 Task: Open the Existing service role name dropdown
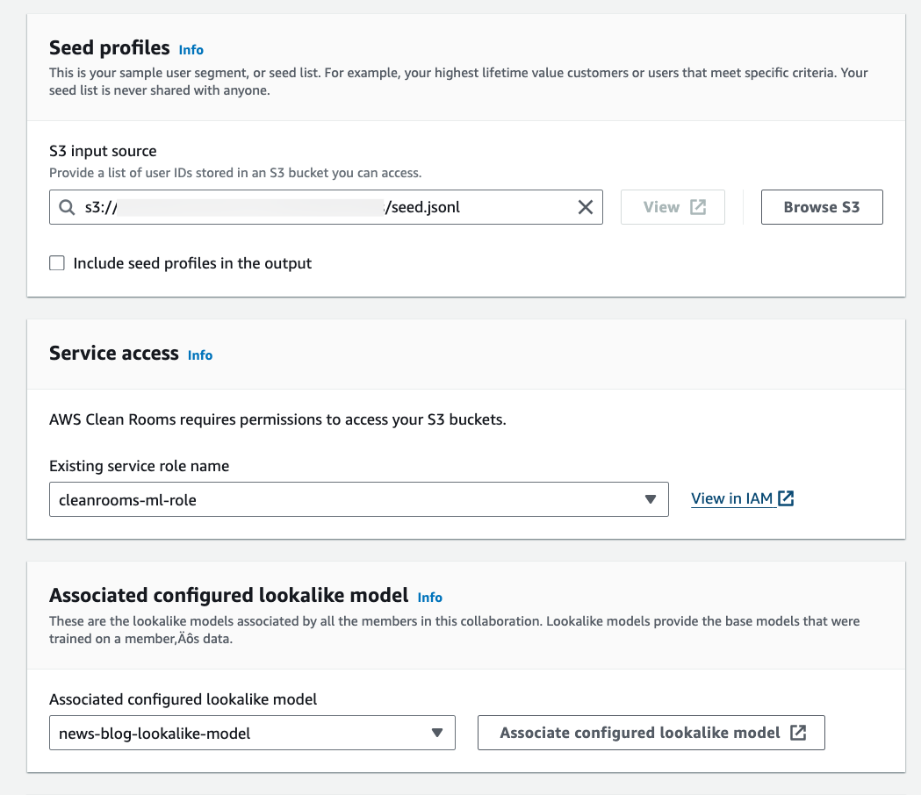(x=358, y=499)
